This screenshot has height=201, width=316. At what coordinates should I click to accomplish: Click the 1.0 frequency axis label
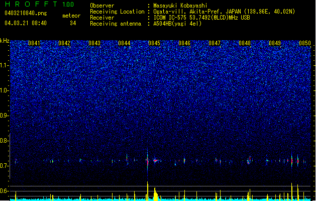pos(4,90)
